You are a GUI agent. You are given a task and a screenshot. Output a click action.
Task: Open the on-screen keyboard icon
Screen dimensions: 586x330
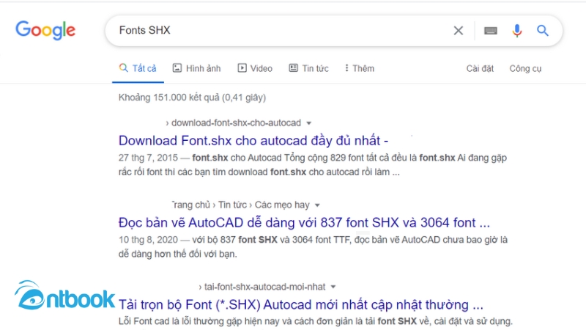pyautogui.click(x=490, y=31)
